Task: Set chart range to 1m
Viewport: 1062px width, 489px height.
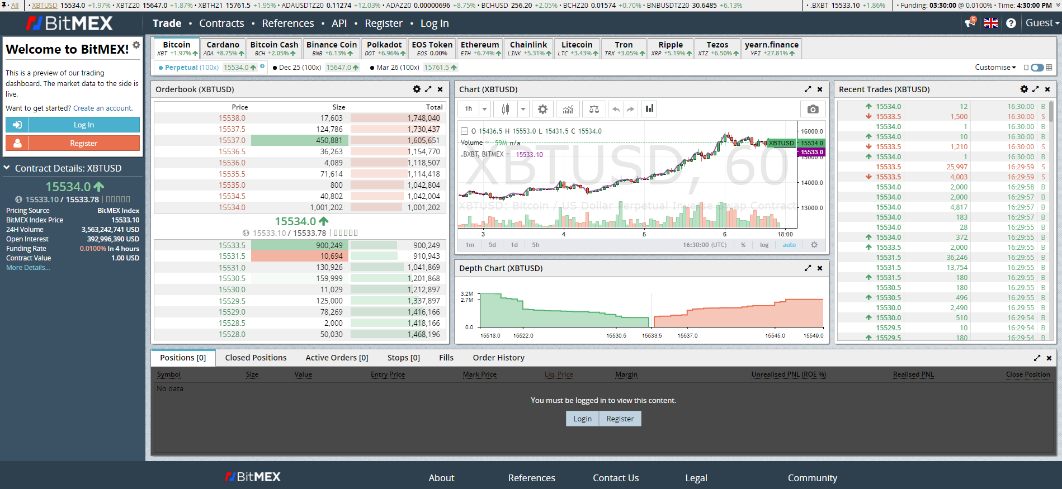Action: pos(470,245)
